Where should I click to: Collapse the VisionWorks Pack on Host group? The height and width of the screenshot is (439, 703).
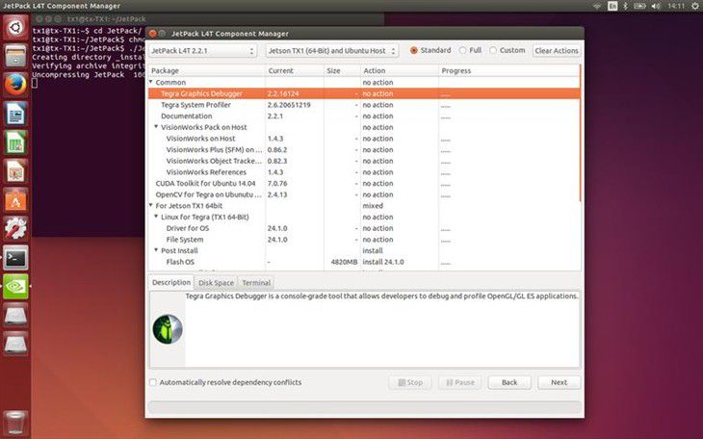click(x=156, y=127)
